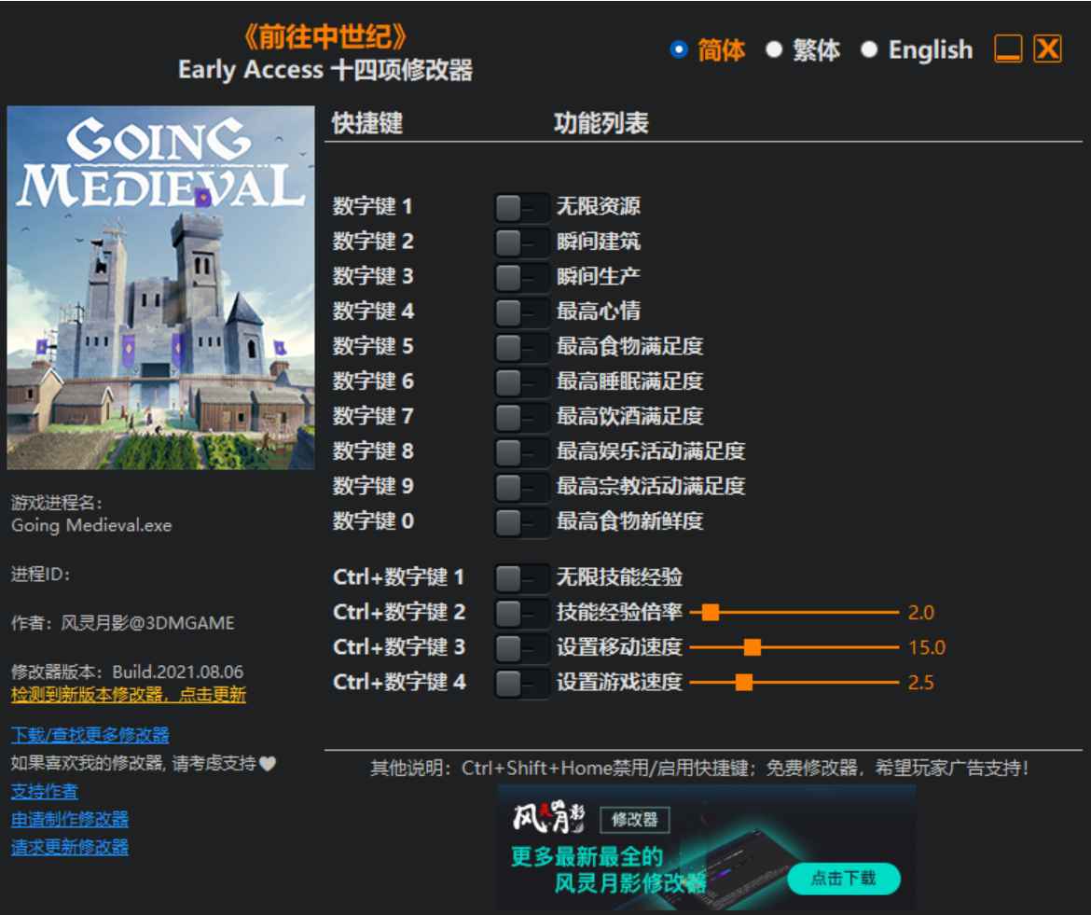Image resolution: width=1091 pixels, height=915 pixels.
Task: Adjust the 技能经验倍率 slider
Action: (x=713, y=613)
